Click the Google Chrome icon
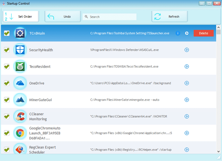Screen dimensions: 222x161 [x=20, y=133]
